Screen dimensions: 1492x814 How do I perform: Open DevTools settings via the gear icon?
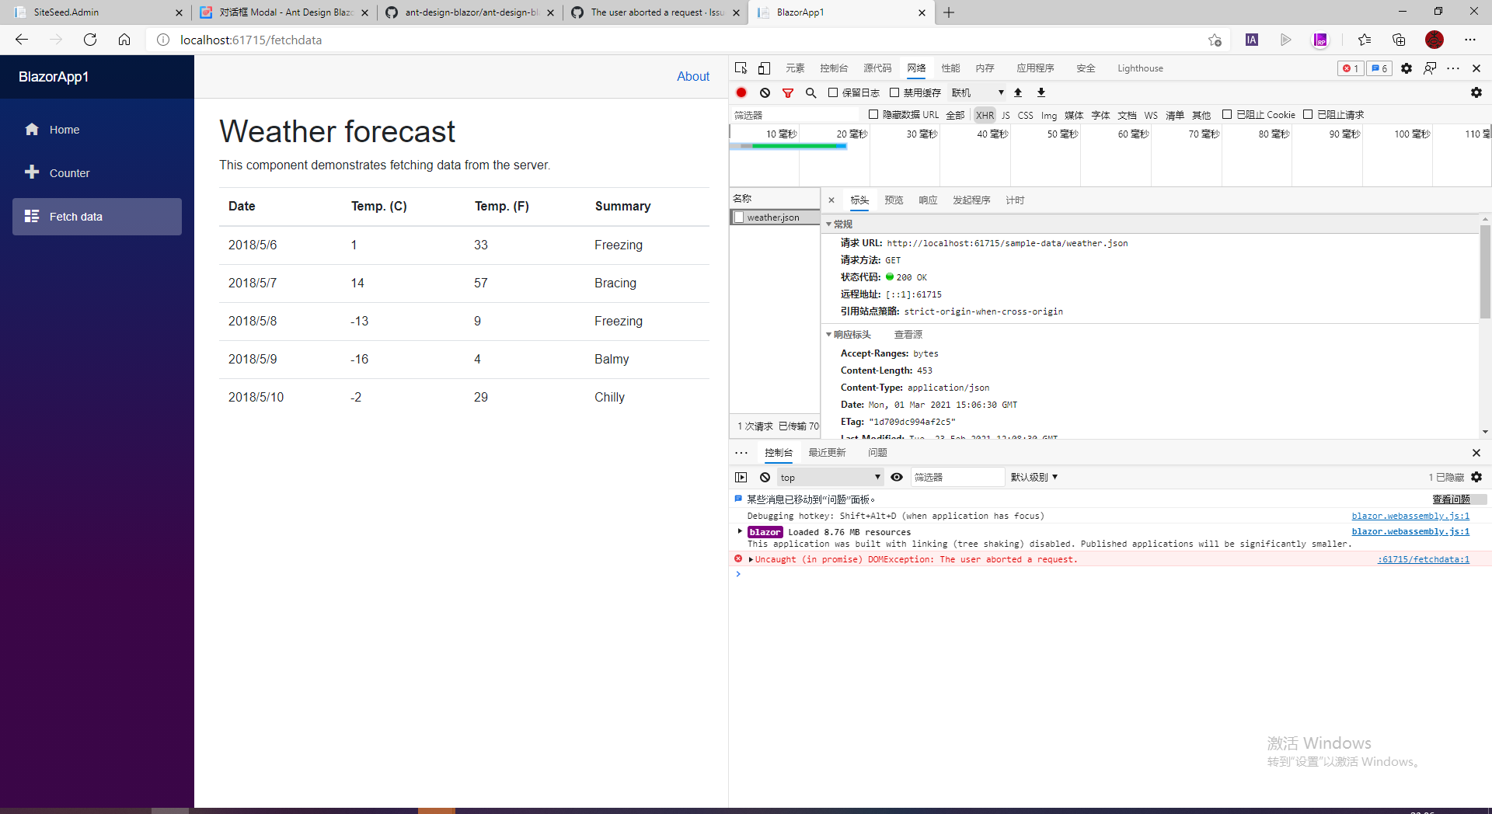(1406, 68)
